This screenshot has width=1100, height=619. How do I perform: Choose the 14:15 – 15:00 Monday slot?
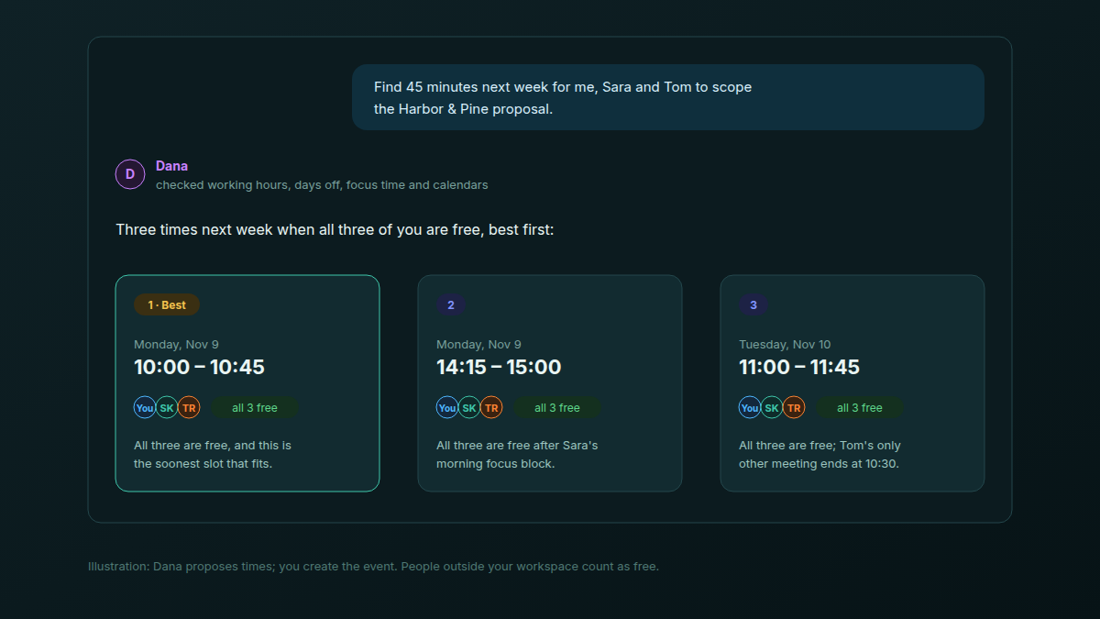[550, 383]
